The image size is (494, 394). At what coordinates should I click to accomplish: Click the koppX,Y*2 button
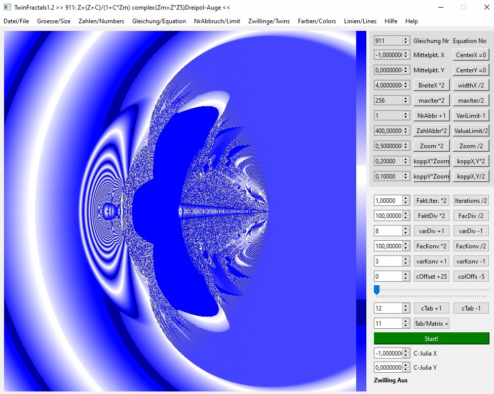click(471, 161)
